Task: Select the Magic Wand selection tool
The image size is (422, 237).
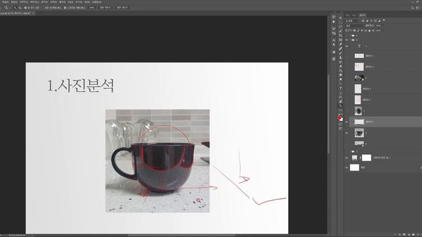Action: pos(340,31)
